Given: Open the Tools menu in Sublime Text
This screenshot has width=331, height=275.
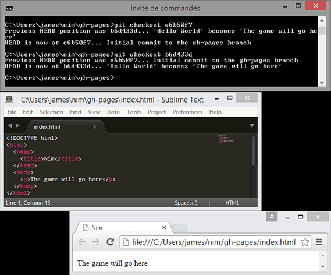Looking at the screenshot, I should point(134,112).
